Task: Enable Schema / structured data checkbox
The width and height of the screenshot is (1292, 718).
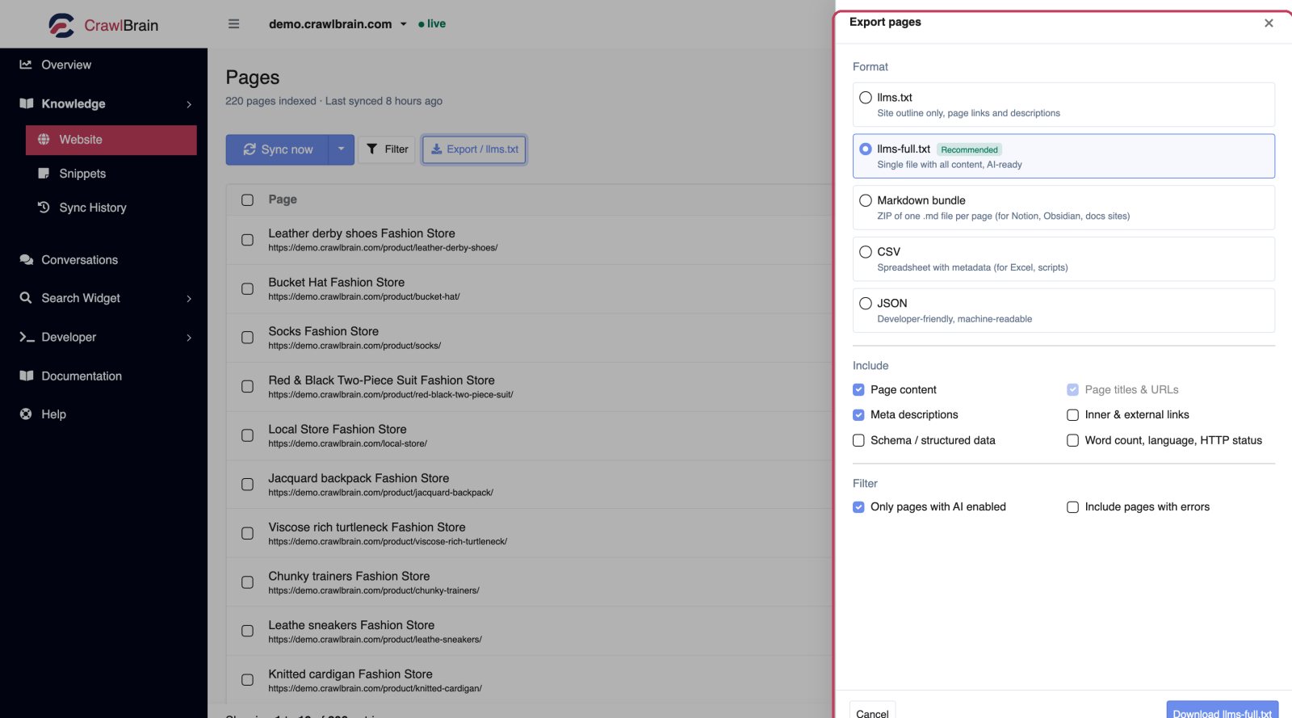Action: click(x=858, y=441)
